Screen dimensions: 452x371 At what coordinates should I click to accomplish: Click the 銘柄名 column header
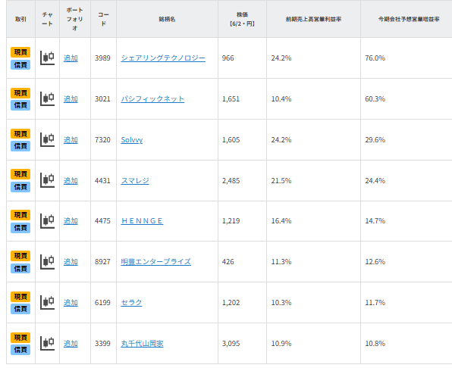(x=167, y=19)
